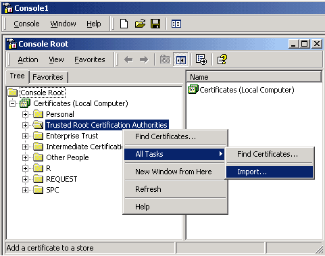The image size is (325, 256).
Task: Choose Refresh in the context menu
Action: click(175, 189)
